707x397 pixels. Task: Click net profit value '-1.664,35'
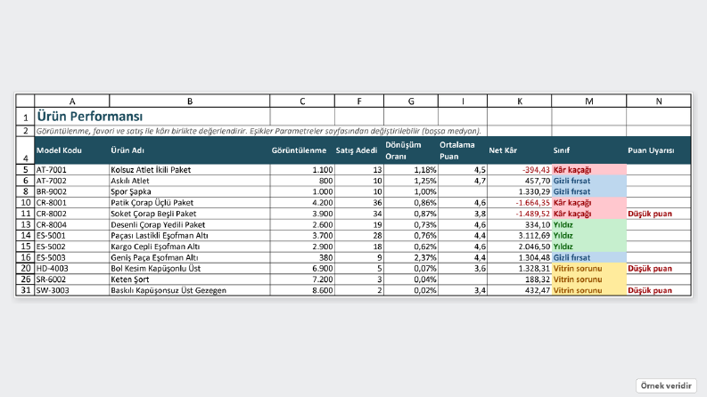[x=520, y=203]
